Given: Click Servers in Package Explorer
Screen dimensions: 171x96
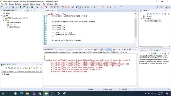Looking at the screenshot, I should pos(8,14).
